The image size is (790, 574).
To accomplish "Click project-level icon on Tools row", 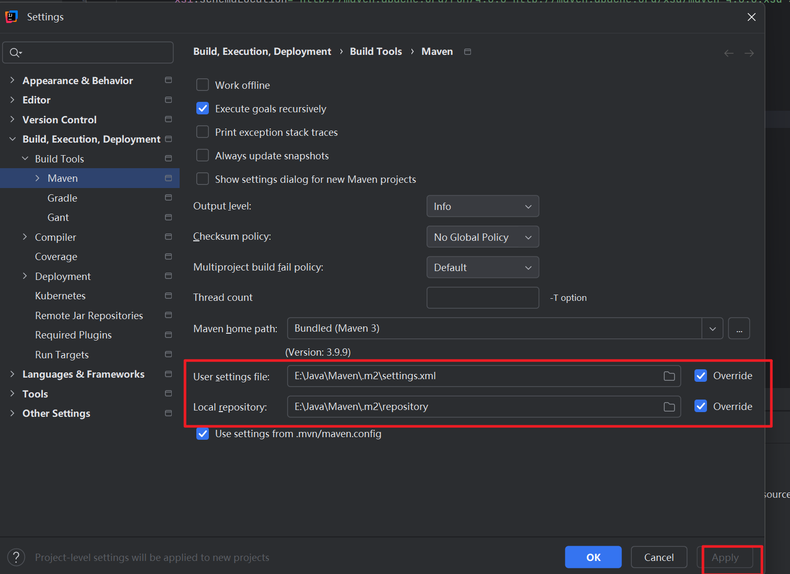I will point(168,393).
